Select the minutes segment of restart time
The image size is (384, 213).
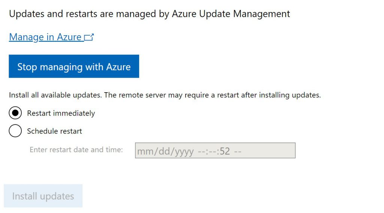(x=211, y=151)
